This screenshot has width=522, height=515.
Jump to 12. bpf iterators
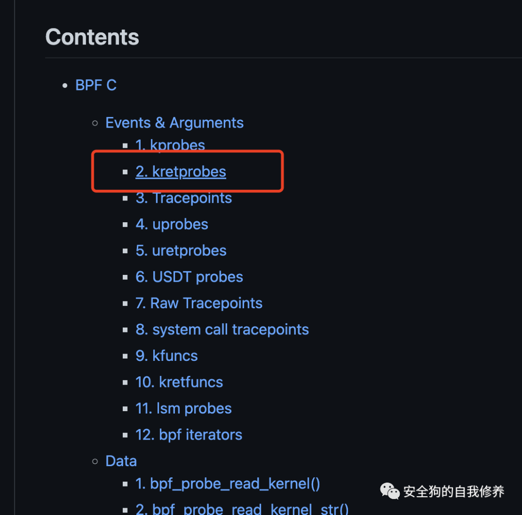(188, 435)
